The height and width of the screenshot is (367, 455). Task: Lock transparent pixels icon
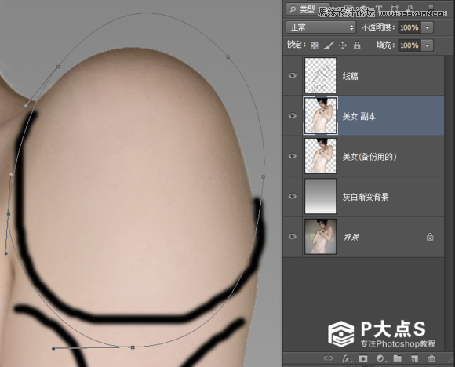pyautogui.click(x=315, y=45)
